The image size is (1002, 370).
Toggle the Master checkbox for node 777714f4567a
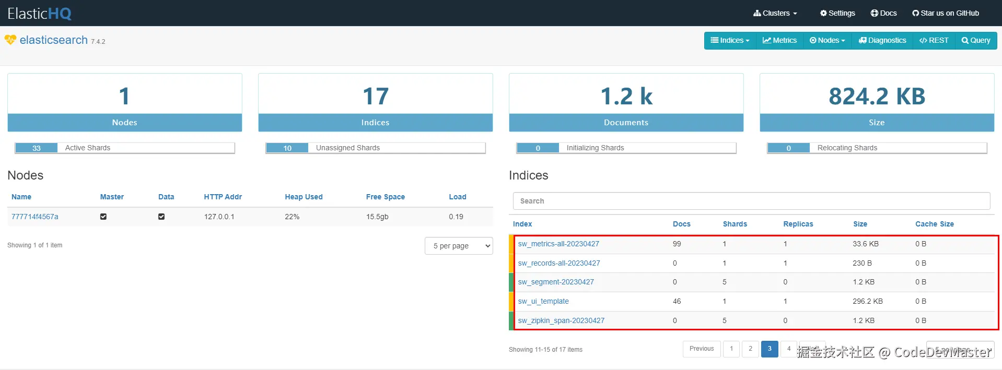tap(103, 217)
